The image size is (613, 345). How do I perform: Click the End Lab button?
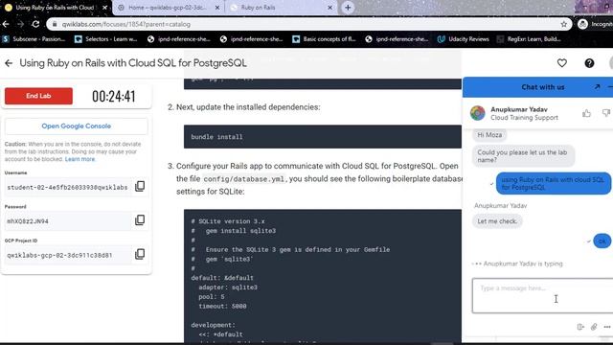[38, 96]
